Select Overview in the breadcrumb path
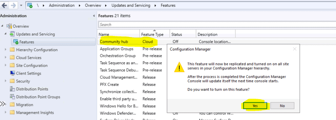Image resolution: width=336 pixels, height=120 pixels. coord(93,5)
